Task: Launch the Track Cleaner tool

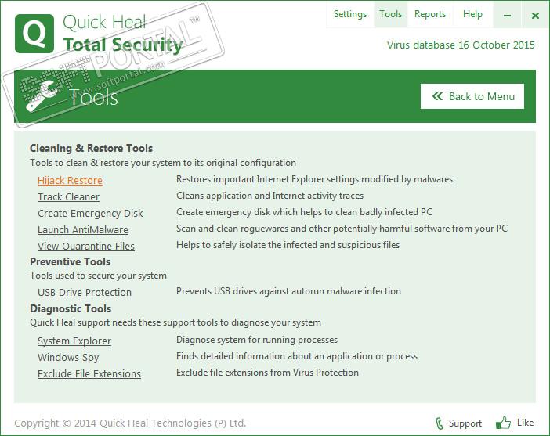Action: tap(68, 196)
